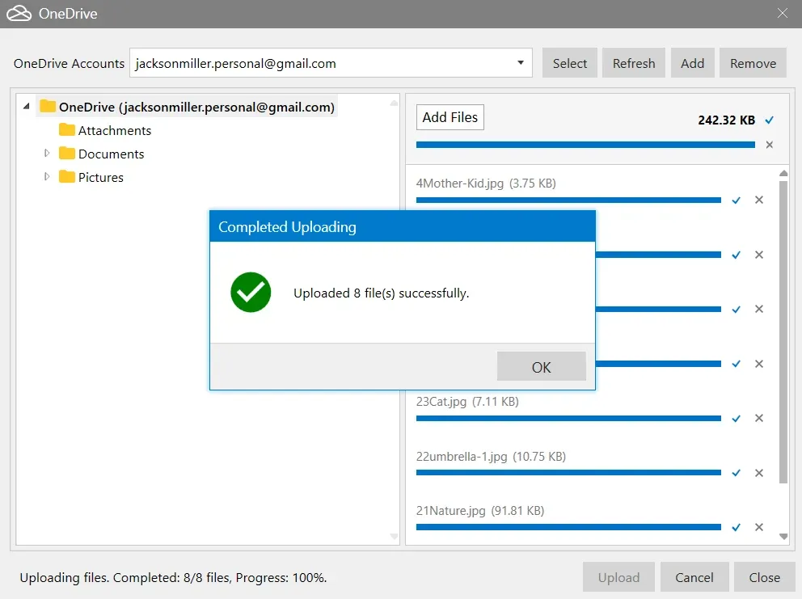Click checkmark next to 4Mother-Kid.jpg

click(736, 200)
